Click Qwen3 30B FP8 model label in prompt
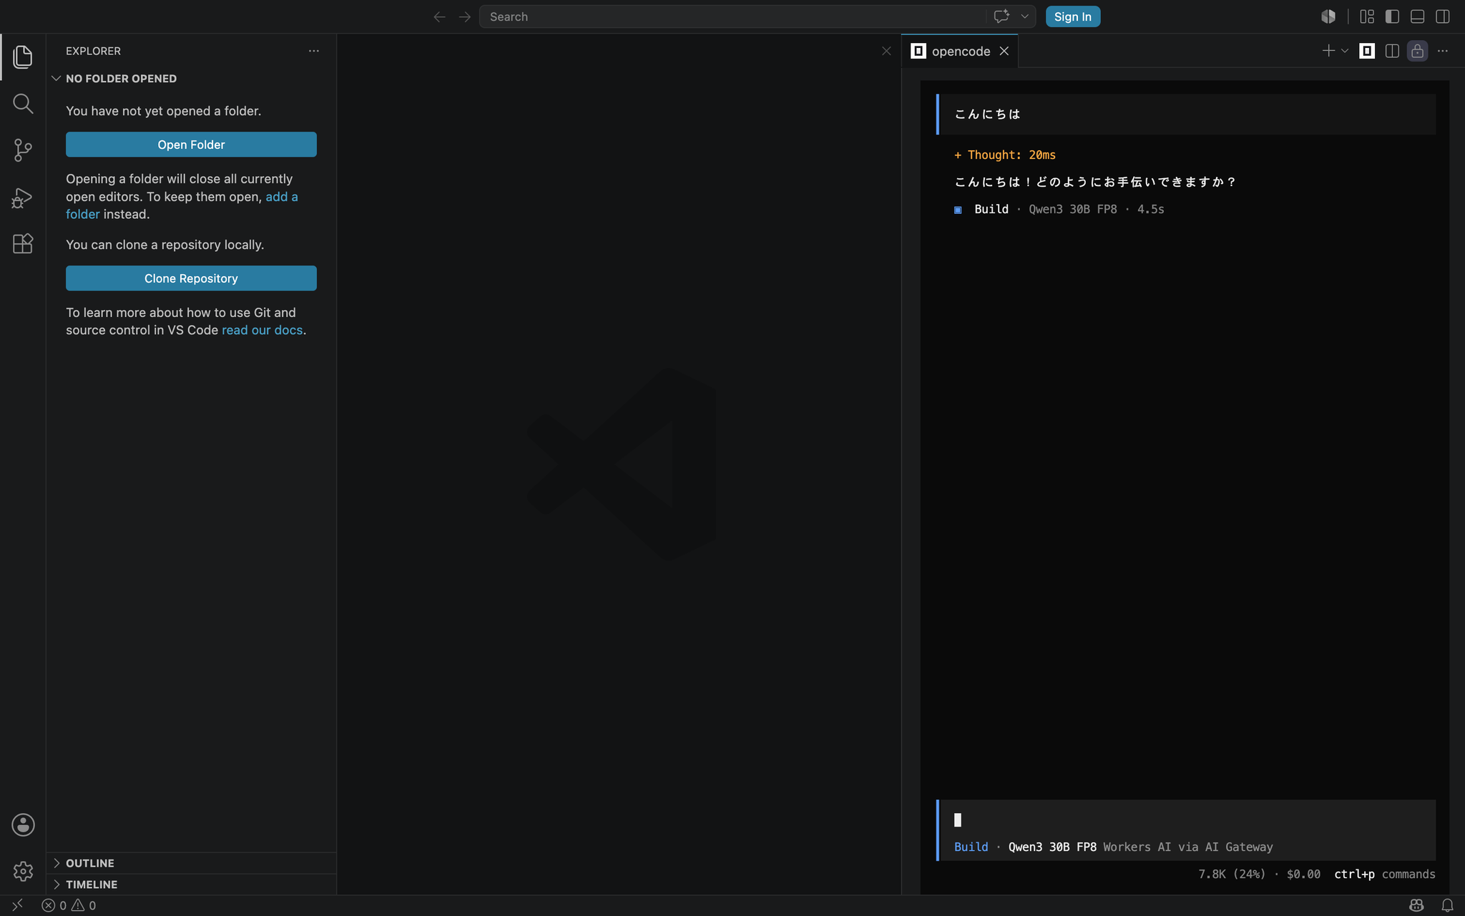Screen dimensions: 1465x916 coord(1052,847)
